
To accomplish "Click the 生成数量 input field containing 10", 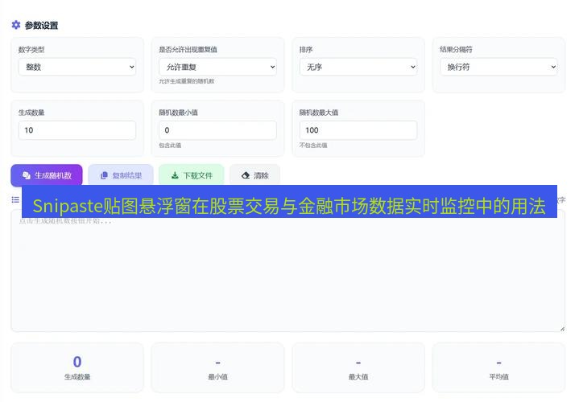I will coord(77,130).
